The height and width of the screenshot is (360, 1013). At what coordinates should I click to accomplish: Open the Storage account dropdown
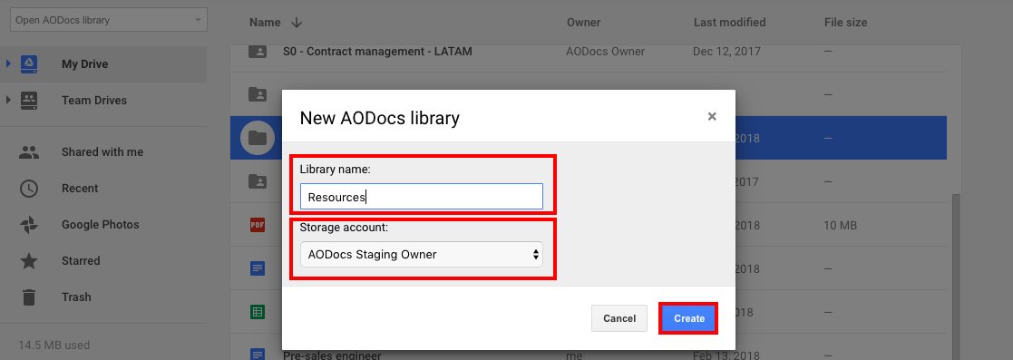pos(421,254)
